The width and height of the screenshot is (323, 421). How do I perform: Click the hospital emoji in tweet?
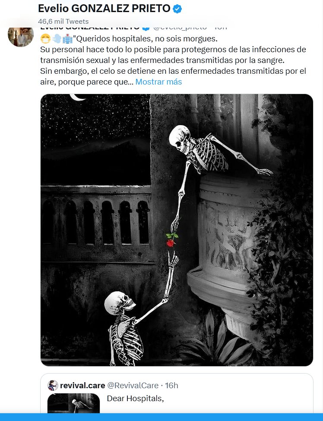(67, 39)
